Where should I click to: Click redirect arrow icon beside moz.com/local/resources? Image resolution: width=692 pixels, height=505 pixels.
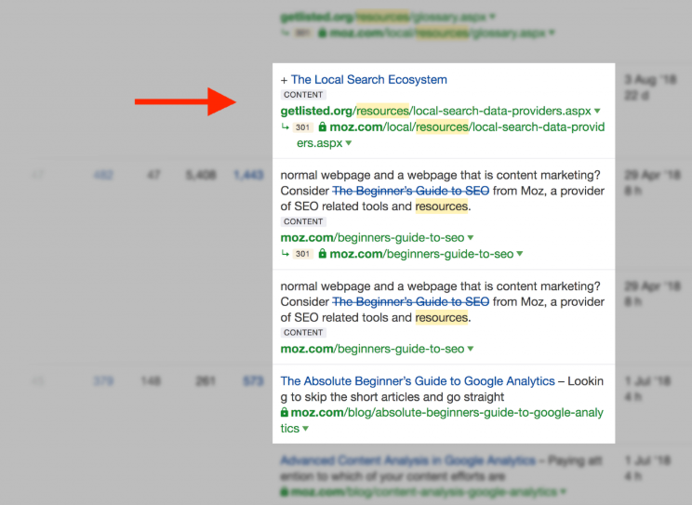pos(286,127)
